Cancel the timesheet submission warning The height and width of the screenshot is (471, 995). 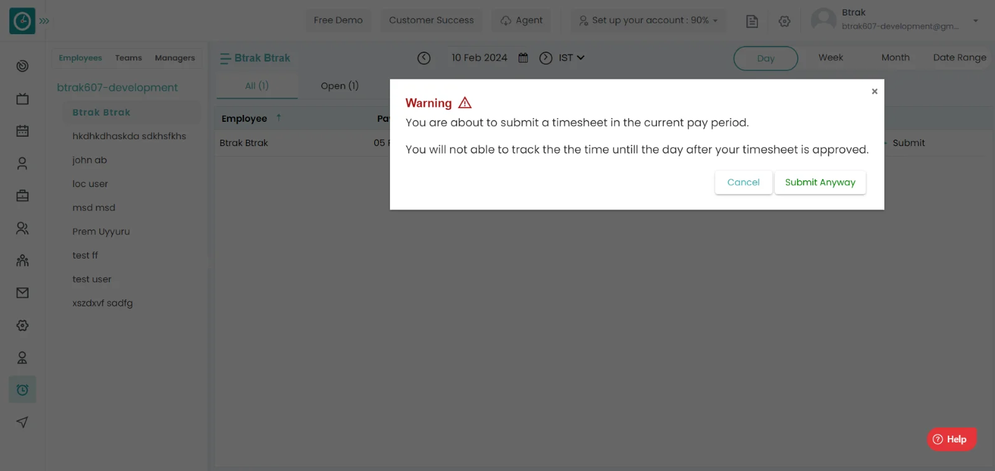click(743, 183)
